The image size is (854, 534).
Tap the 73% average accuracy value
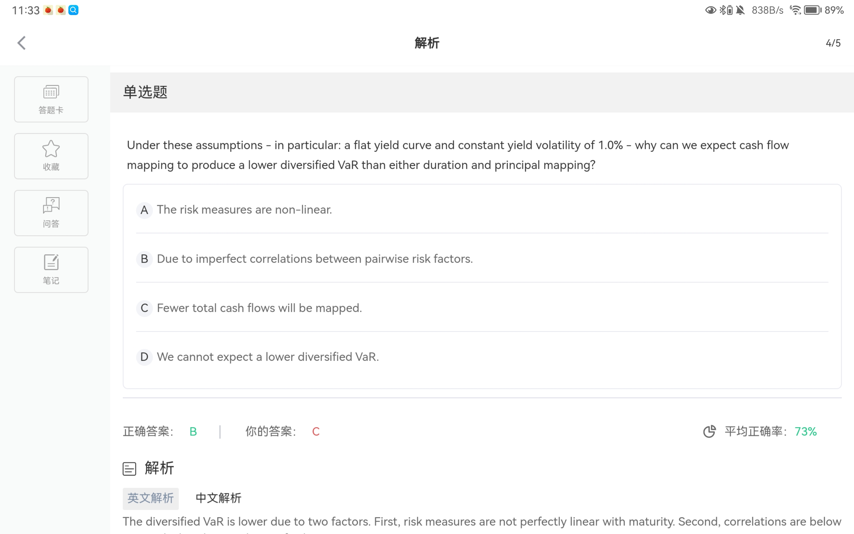[805, 431]
